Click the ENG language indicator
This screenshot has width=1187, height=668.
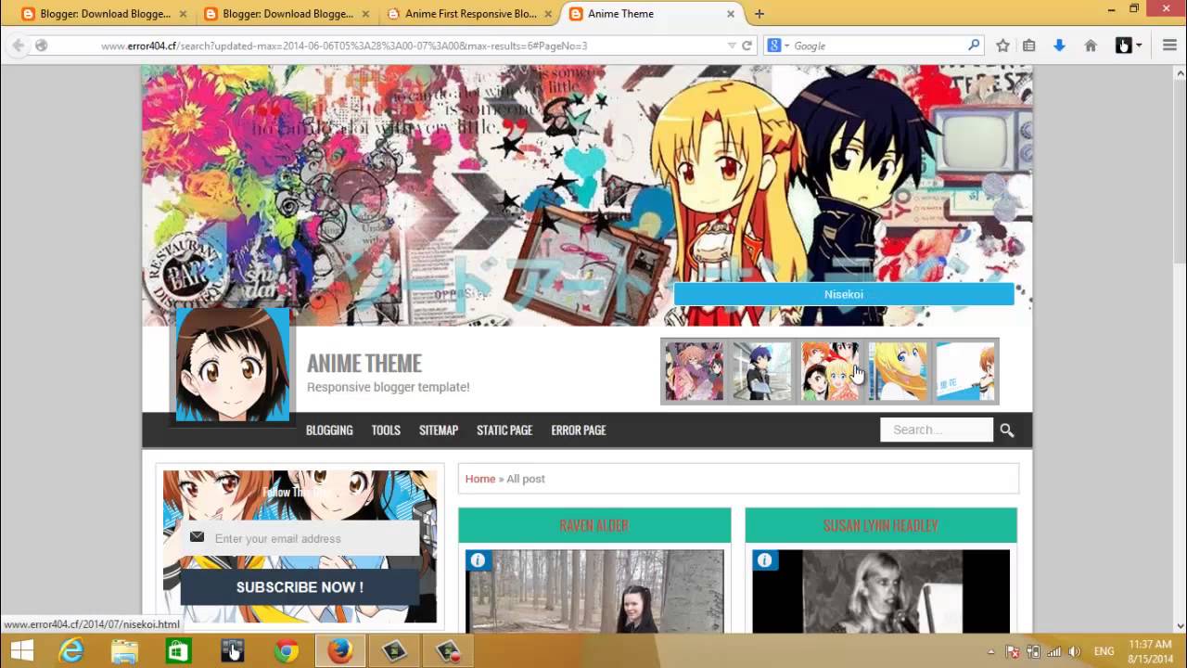[x=1104, y=651]
